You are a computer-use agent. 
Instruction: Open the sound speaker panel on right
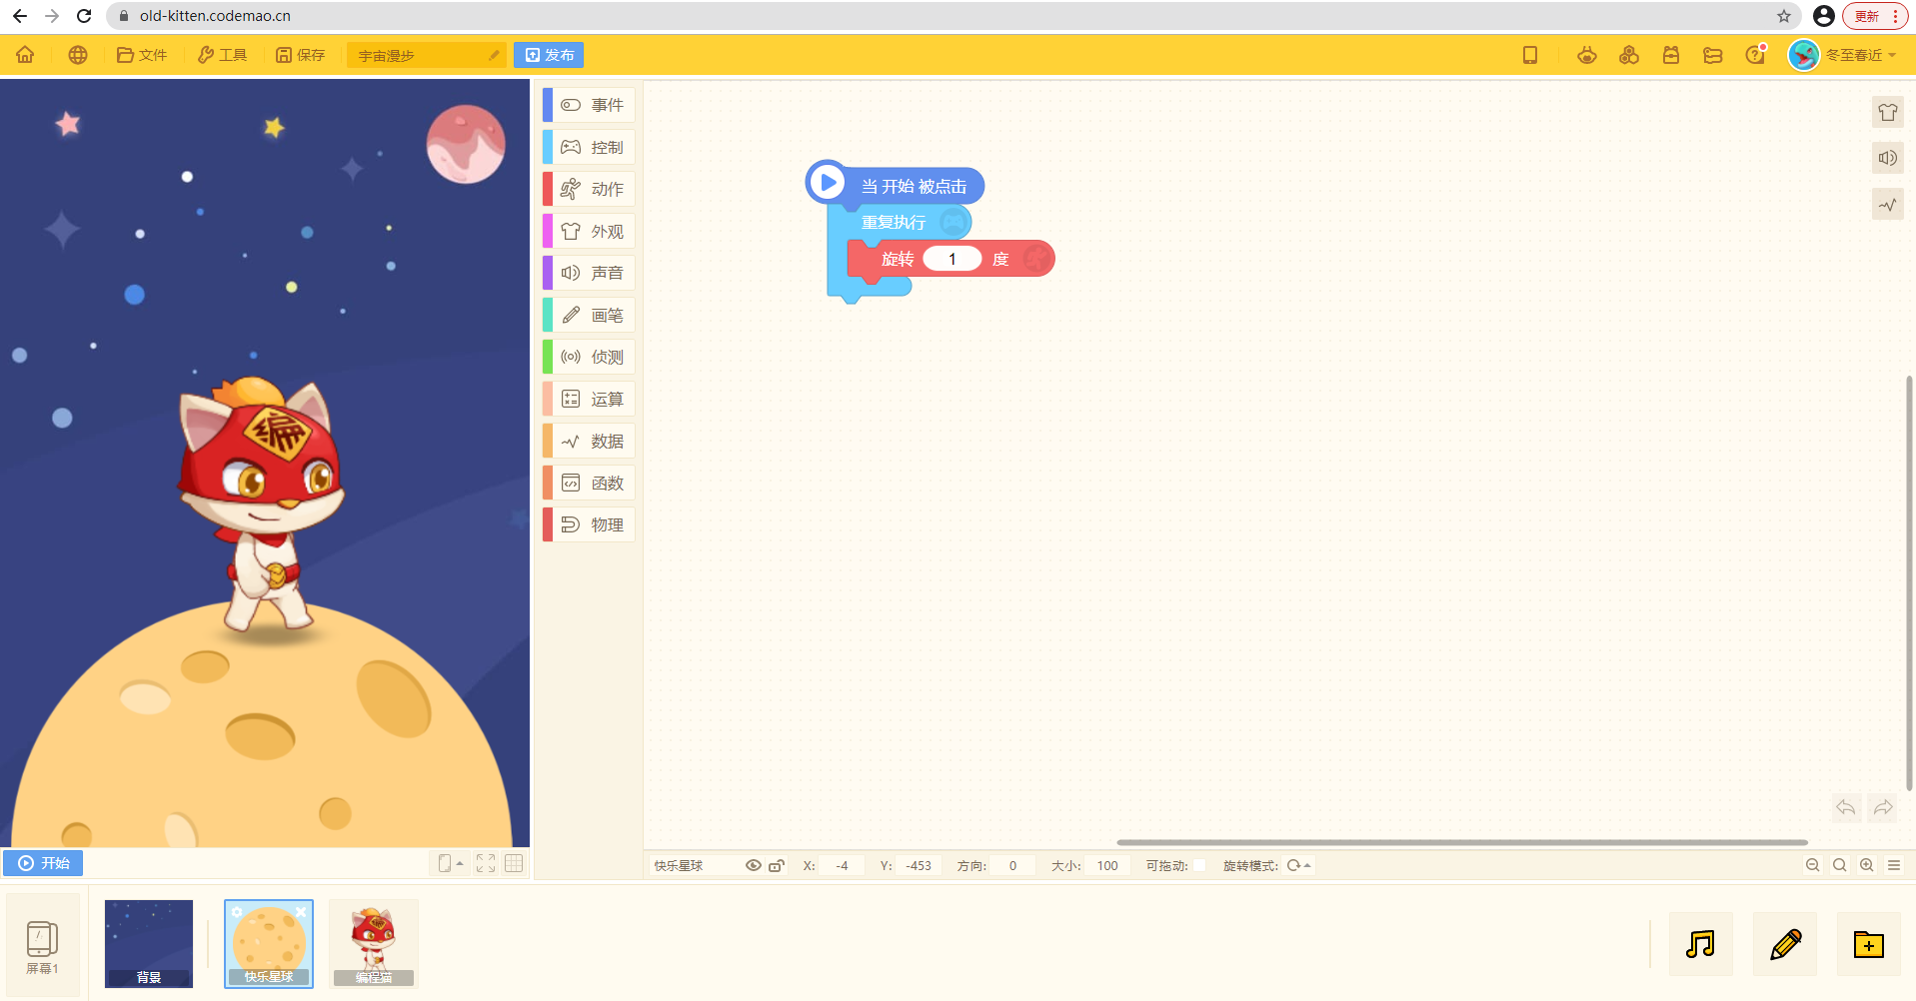tap(1887, 158)
